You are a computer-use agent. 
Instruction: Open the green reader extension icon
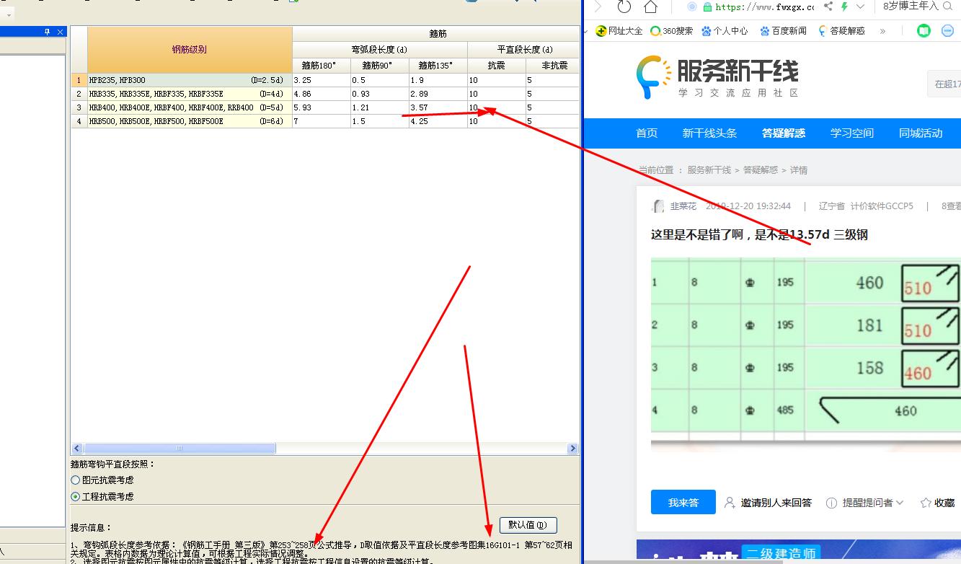[x=924, y=31]
